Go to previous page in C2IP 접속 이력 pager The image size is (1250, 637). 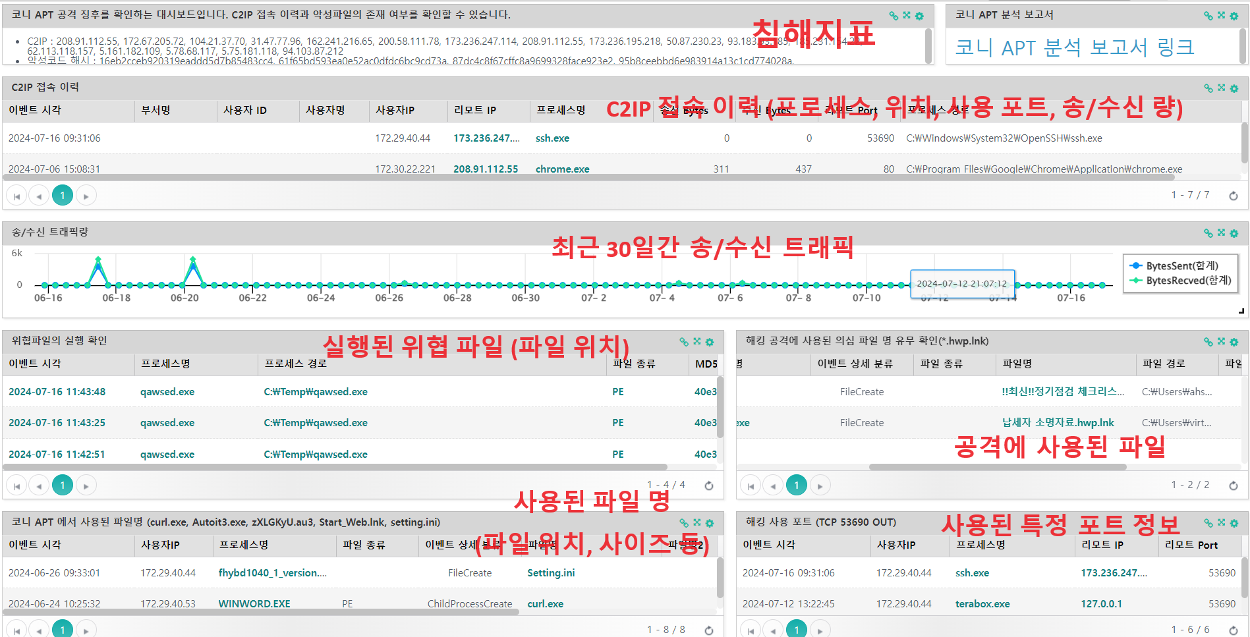point(40,196)
